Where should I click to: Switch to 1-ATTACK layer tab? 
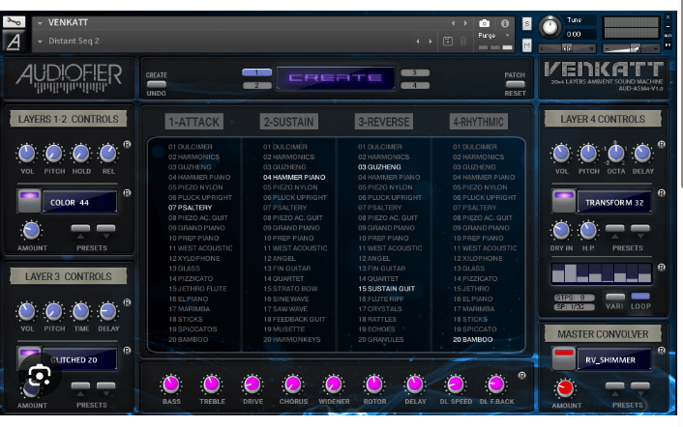[x=193, y=122]
